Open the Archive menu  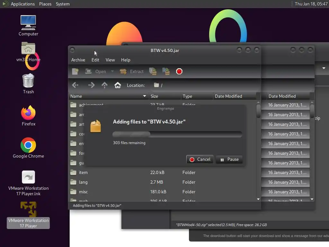point(78,60)
